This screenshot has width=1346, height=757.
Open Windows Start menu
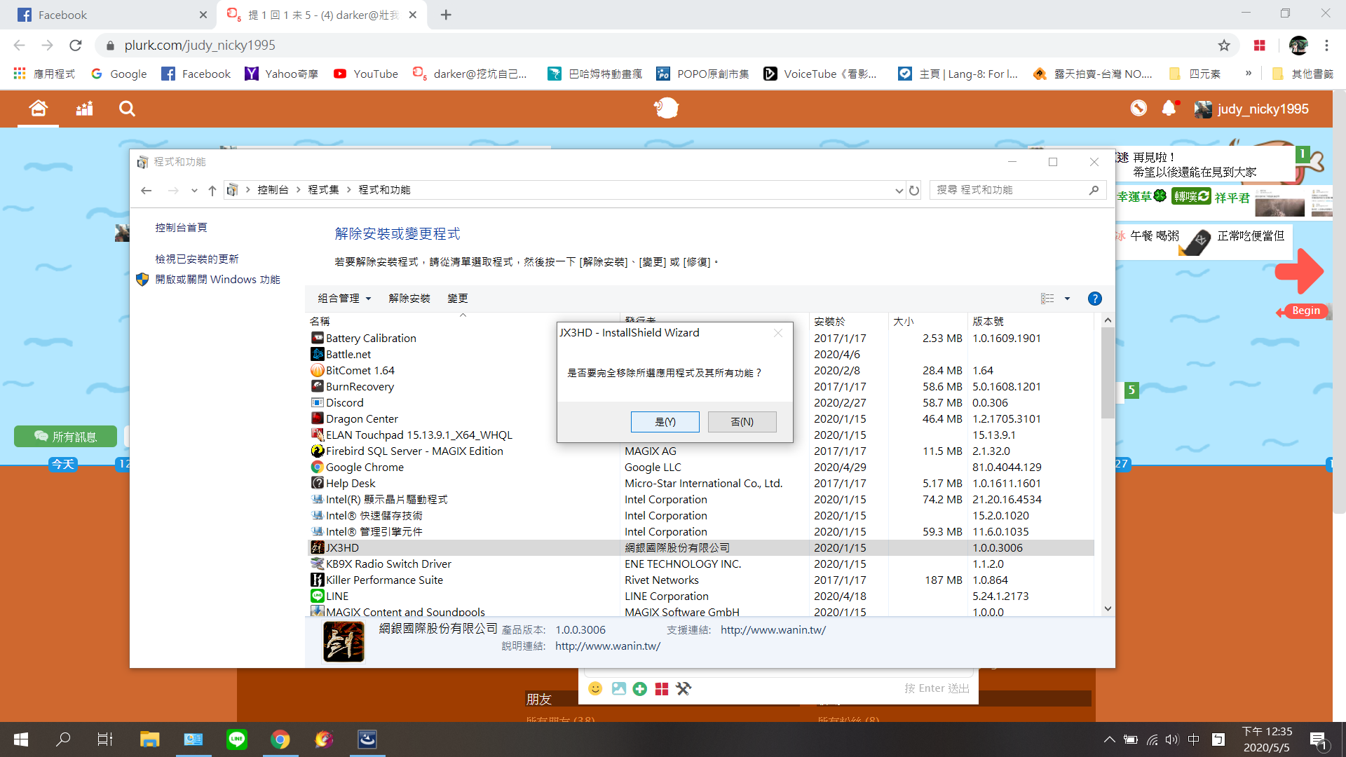pos(21,739)
